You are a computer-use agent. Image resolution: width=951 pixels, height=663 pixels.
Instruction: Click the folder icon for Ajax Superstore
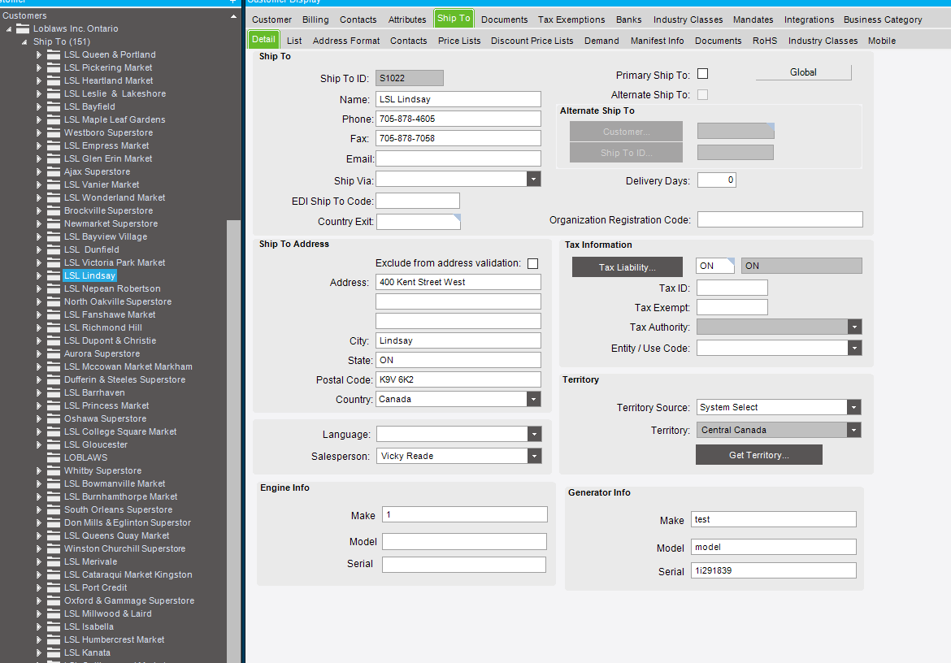(x=54, y=171)
